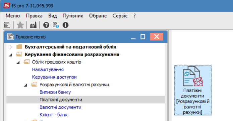Select Керування фінансовими розрахунками label
This screenshot has width=233, height=121.
tap(72, 55)
